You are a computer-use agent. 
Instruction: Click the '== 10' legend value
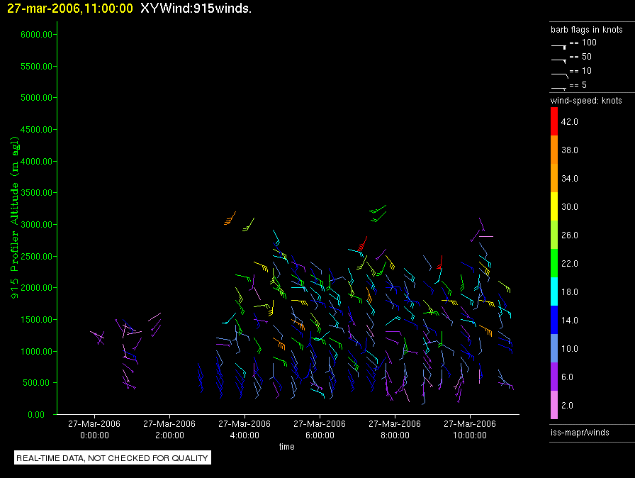580,71
